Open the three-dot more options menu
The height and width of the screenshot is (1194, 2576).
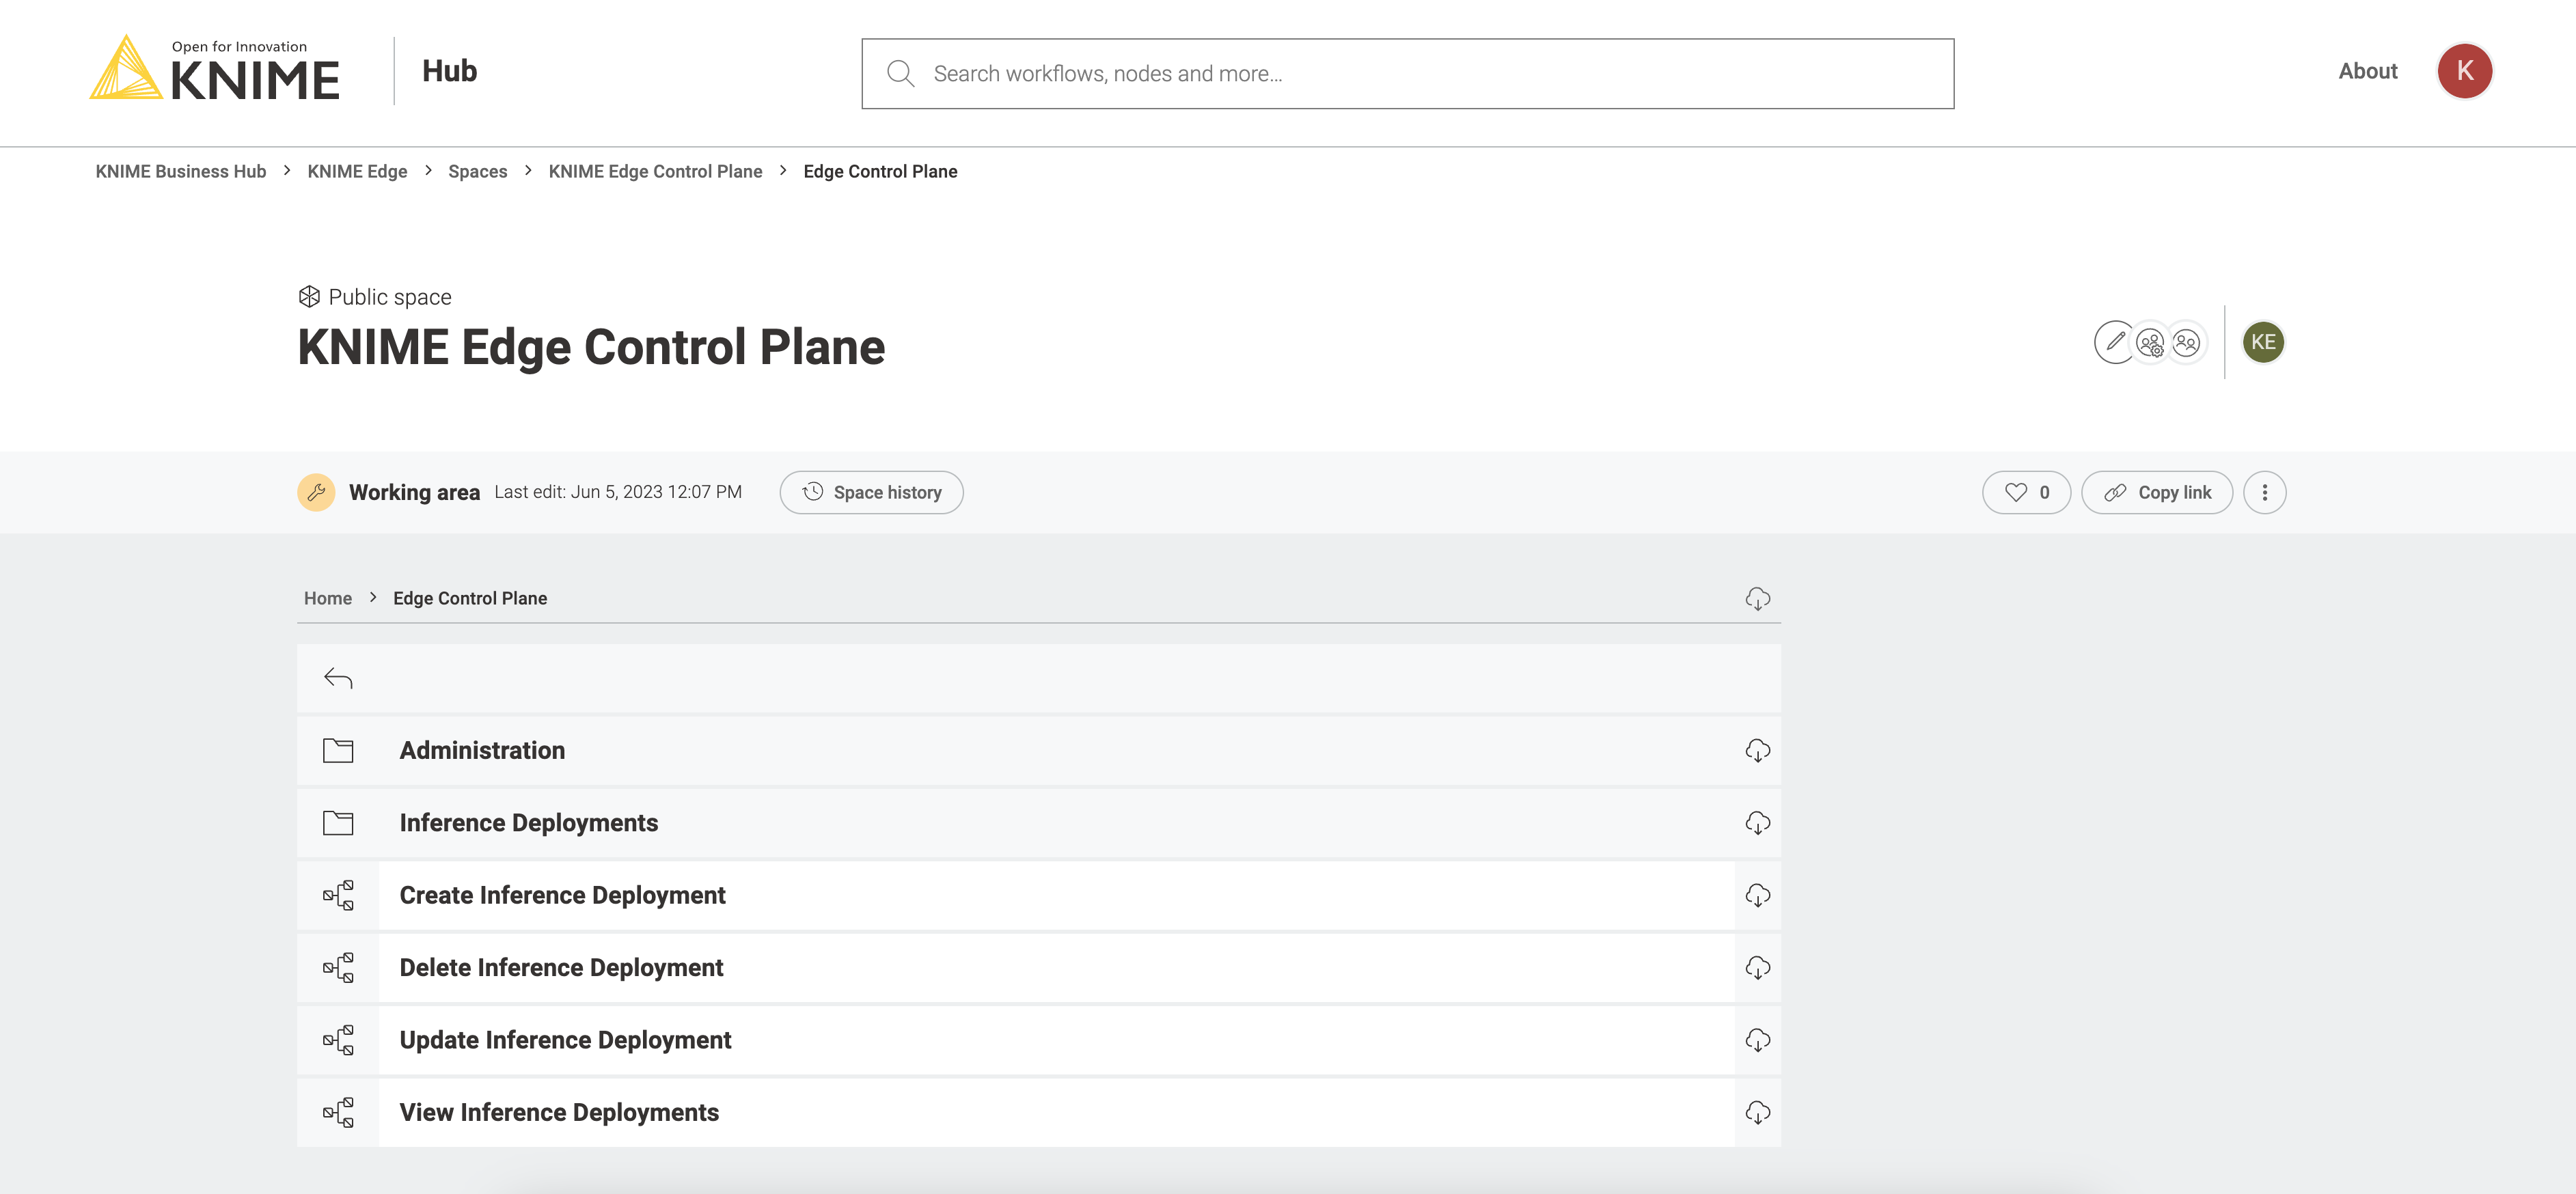tap(2264, 492)
